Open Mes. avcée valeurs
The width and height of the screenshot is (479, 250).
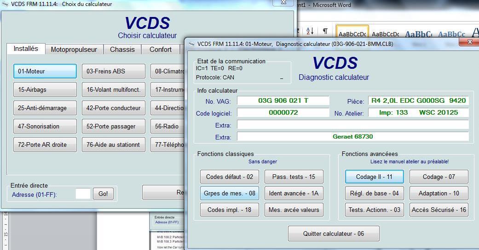[x=294, y=210]
